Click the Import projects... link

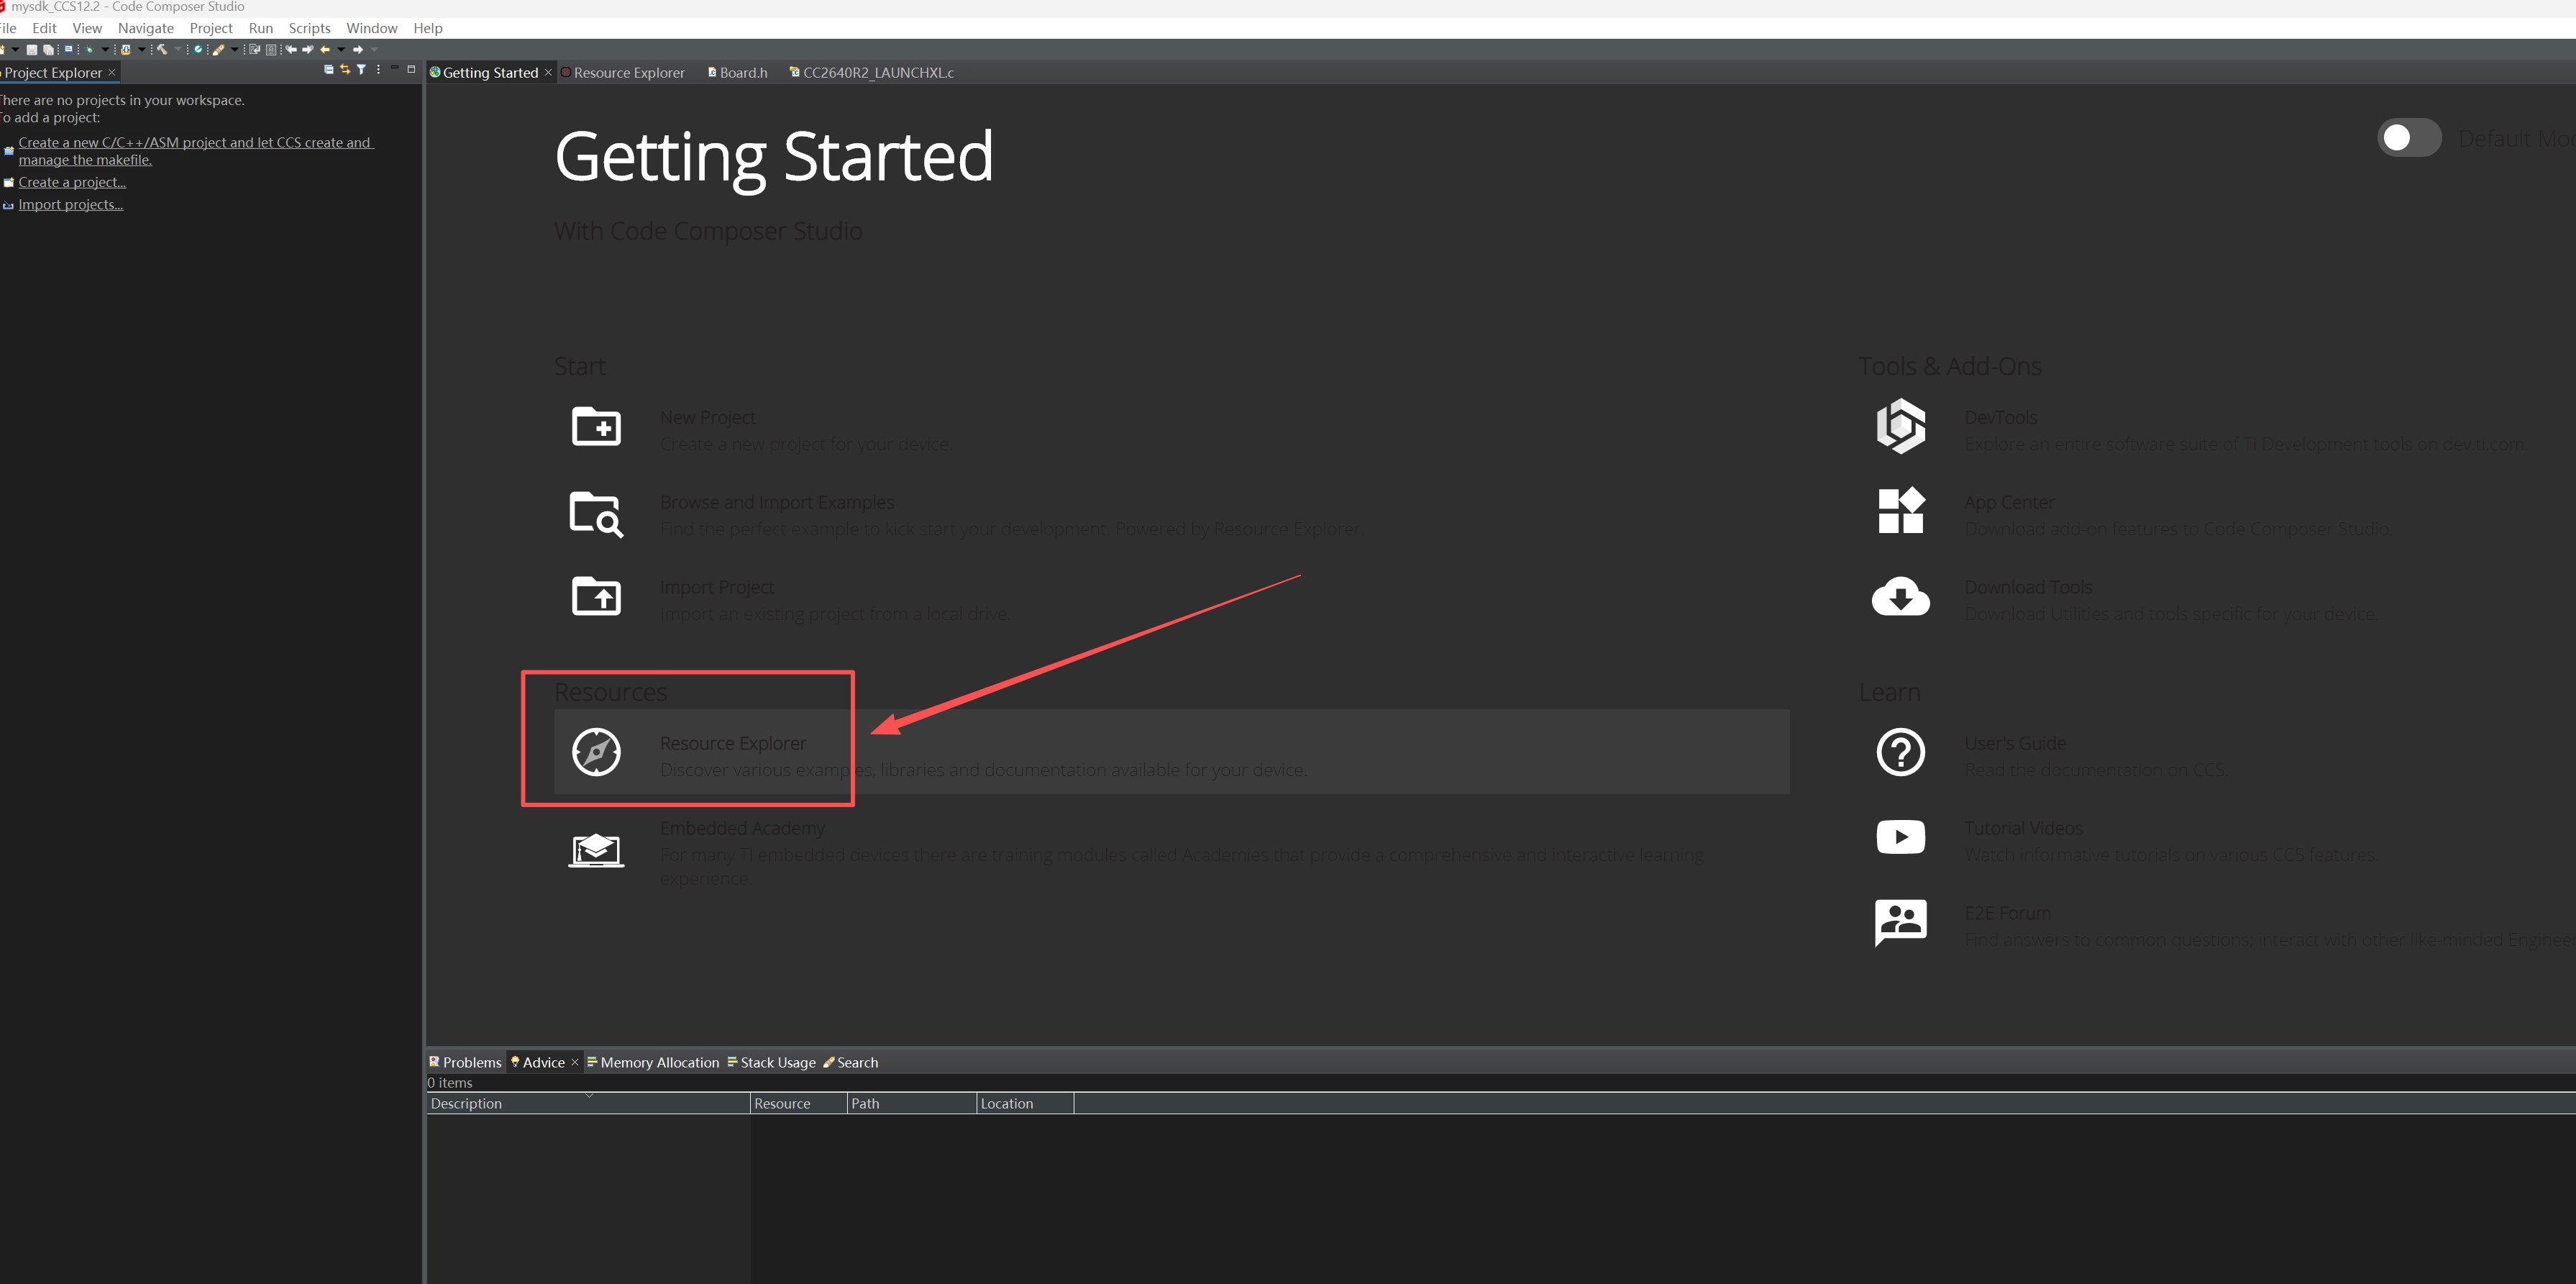[70, 205]
